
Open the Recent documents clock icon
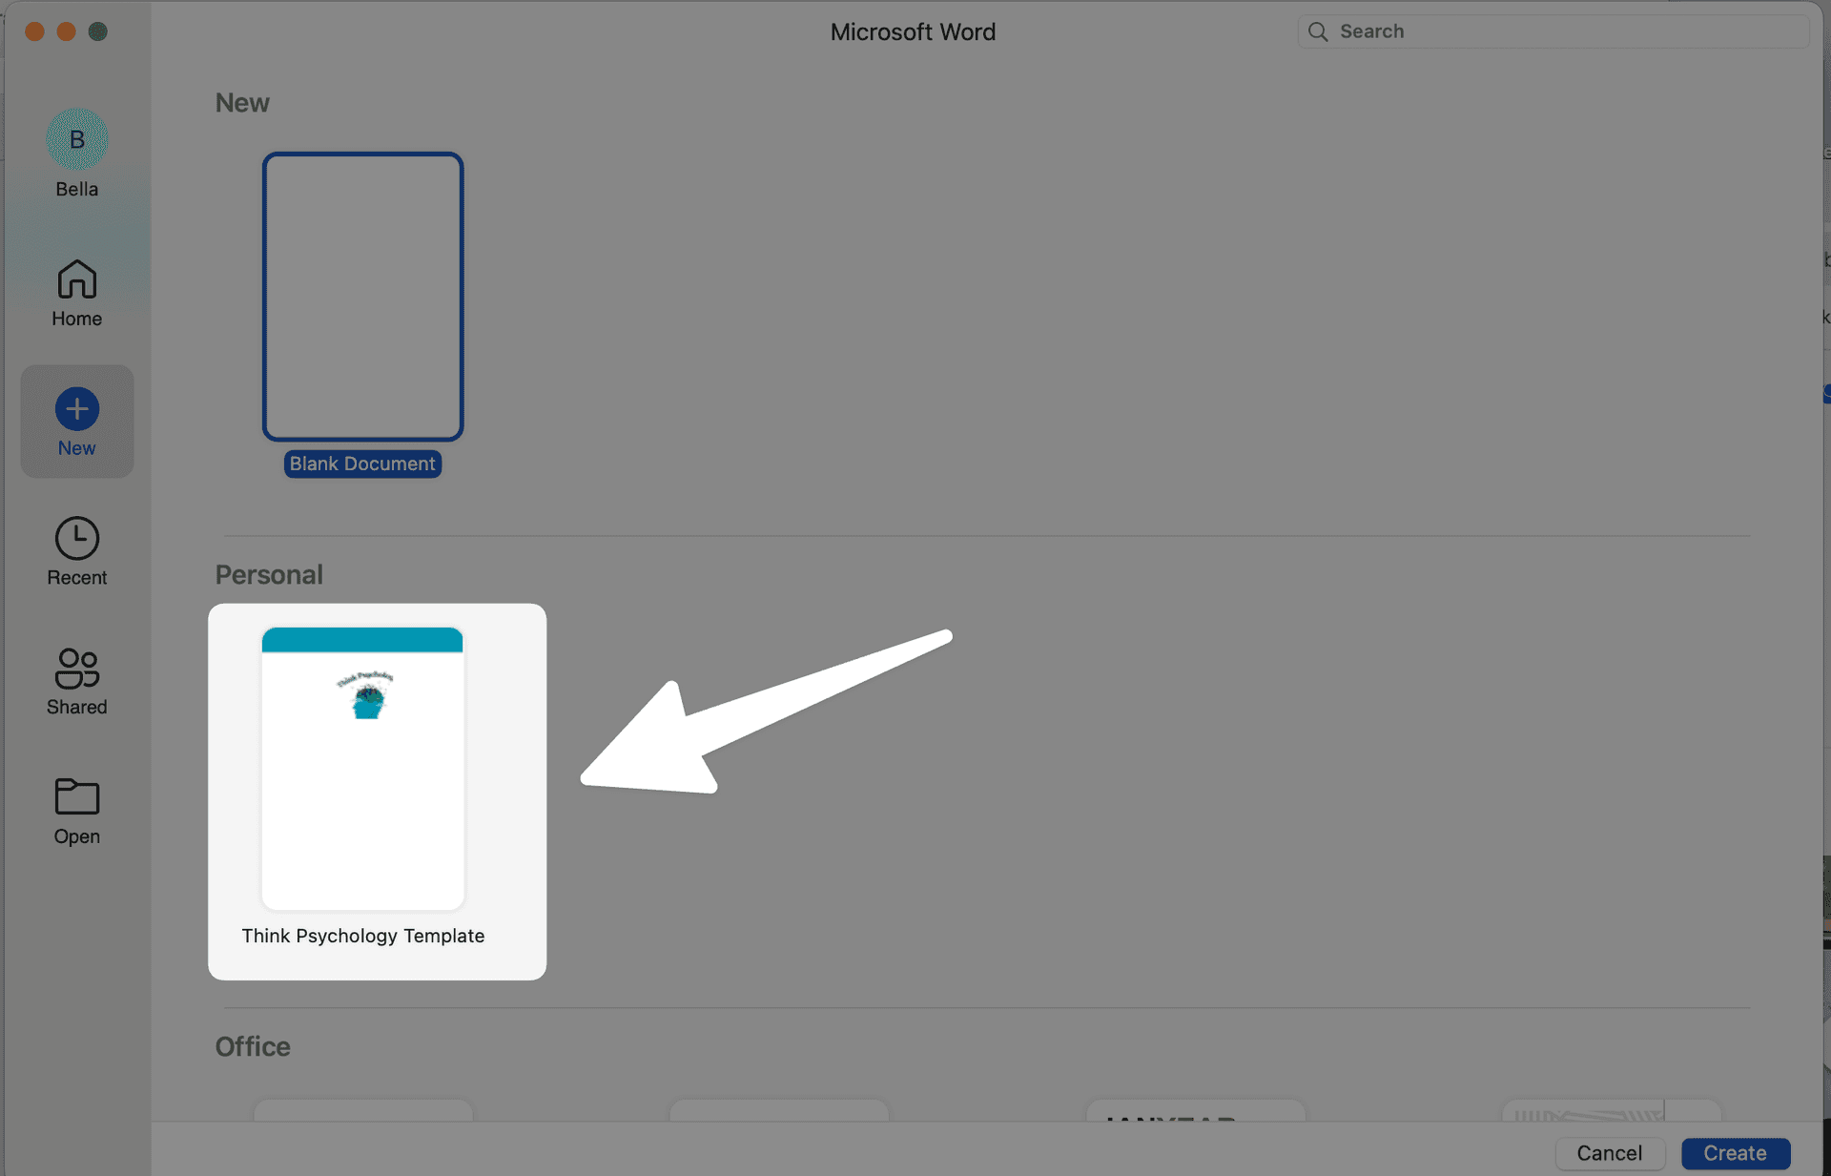(x=77, y=539)
